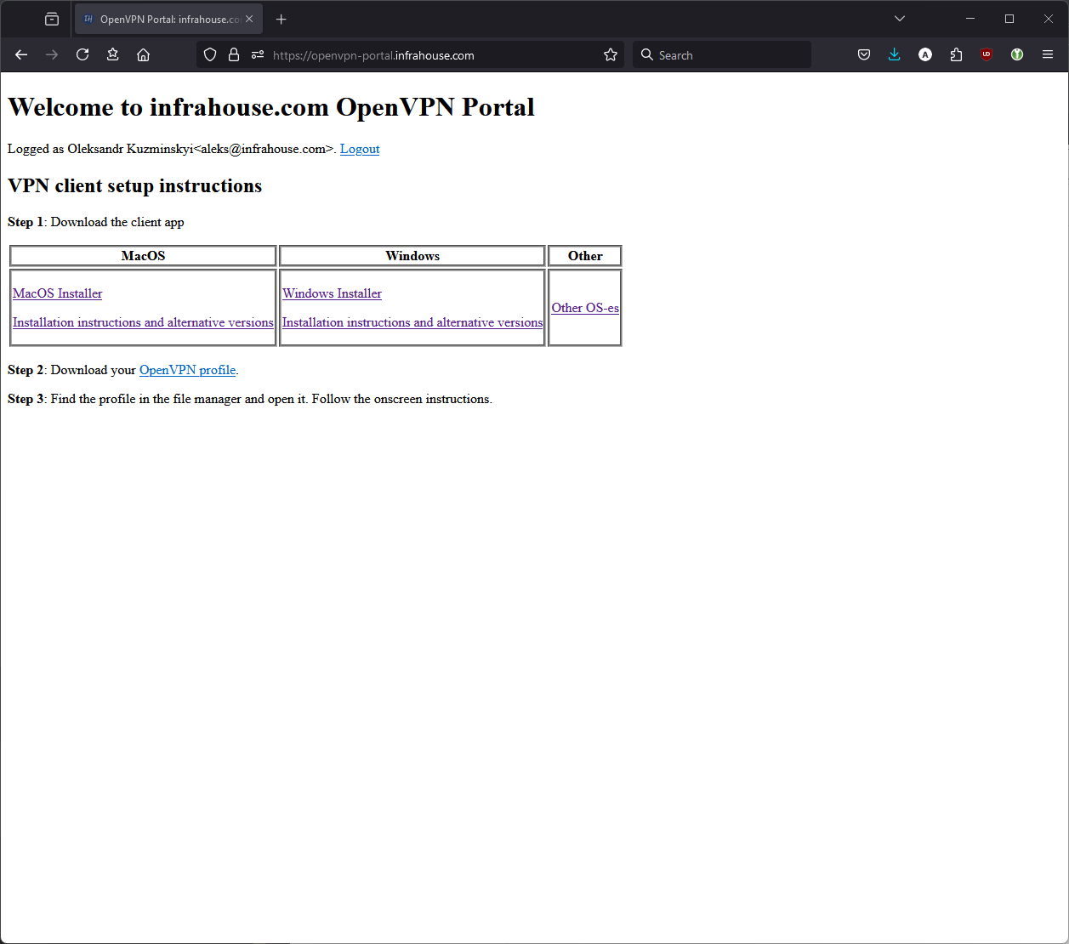Click the Logout link
1069x944 pixels.
tap(360, 149)
